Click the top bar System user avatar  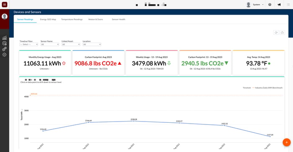click(x=248, y=5)
